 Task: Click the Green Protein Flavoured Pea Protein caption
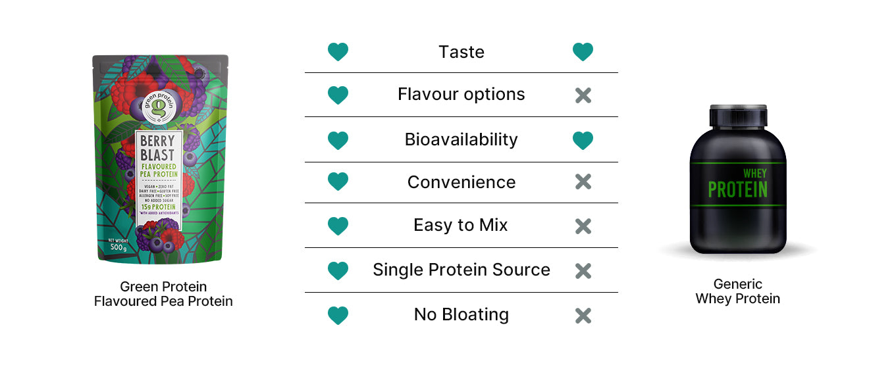pyautogui.click(x=163, y=294)
